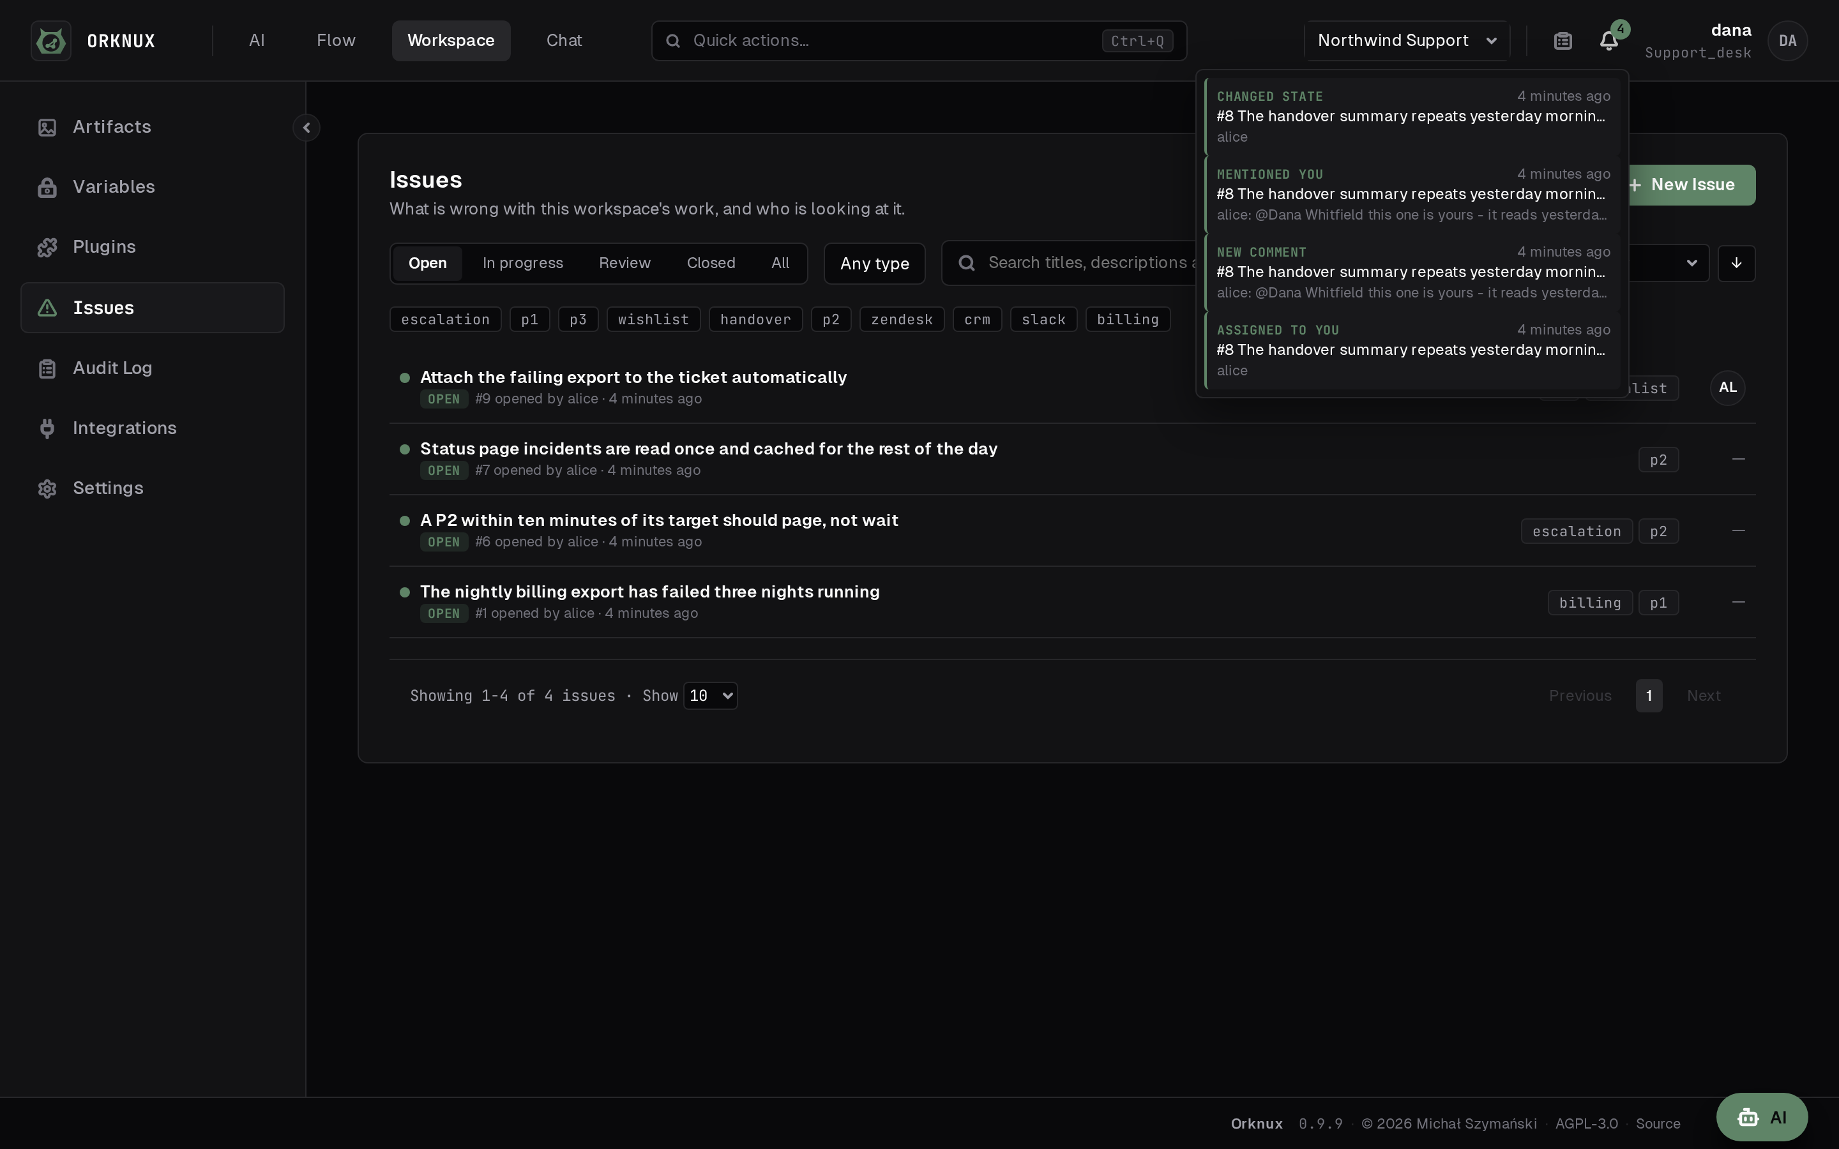Image resolution: width=1839 pixels, height=1149 pixels.
Task: Filter issues by billing label chip
Action: point(1128,319)
